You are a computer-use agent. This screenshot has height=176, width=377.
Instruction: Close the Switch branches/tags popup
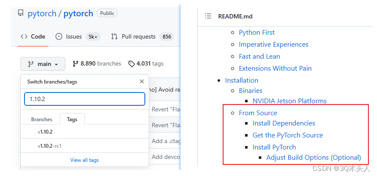tap(142, 81)
